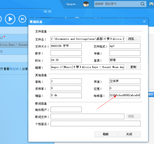
Task: Skip to the next track
Action: [23, 19]
